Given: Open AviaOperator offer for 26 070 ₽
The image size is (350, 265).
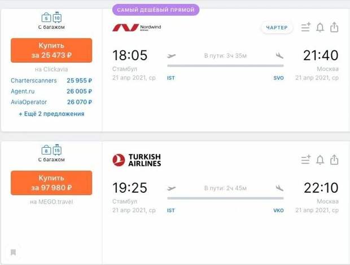Looking at the screenshot, I should (x=51, y=102).
